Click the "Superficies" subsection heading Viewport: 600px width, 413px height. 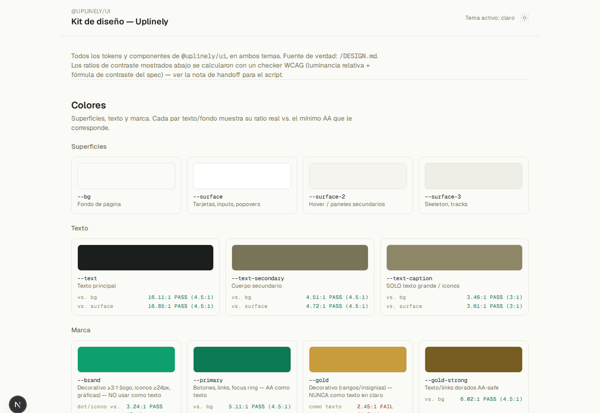pos(89,146)
